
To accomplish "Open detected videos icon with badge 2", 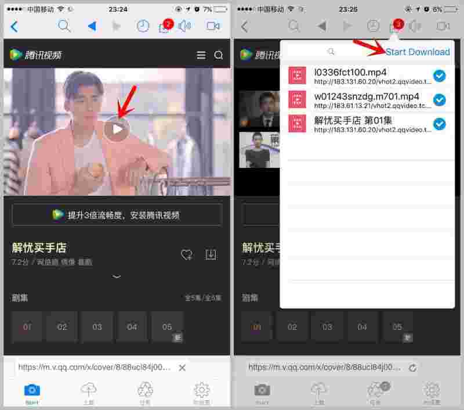I will coord(164,27).
